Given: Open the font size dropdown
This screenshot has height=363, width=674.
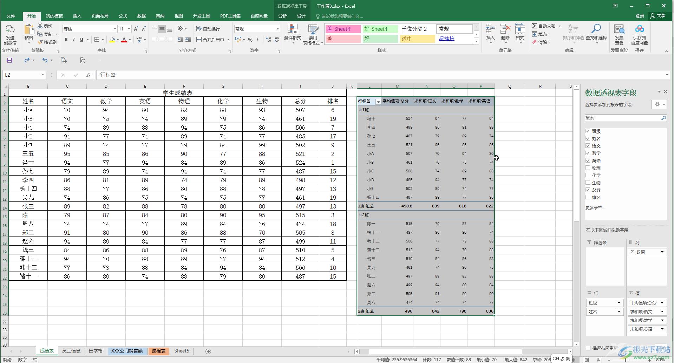Looking at the screenshot, I should [129, 29].
